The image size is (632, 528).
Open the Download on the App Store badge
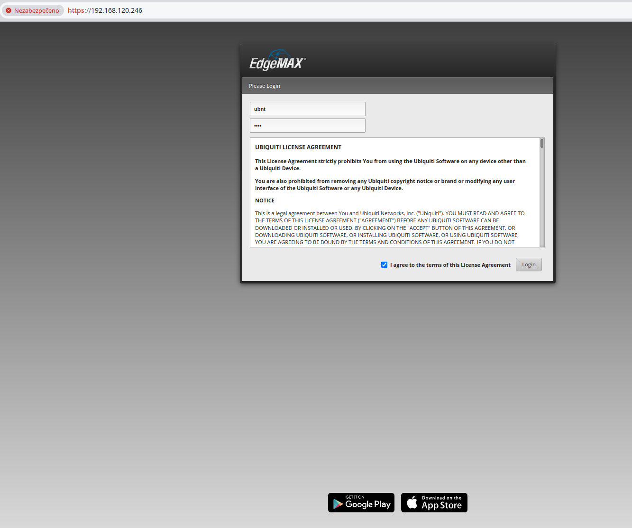434,503
